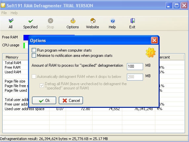Screen dimensions: 189x142
Task: Select the Total RAM row
Action: point(16,63)
